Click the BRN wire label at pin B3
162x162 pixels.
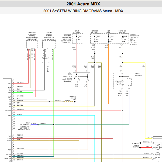[x=19, y=140]
